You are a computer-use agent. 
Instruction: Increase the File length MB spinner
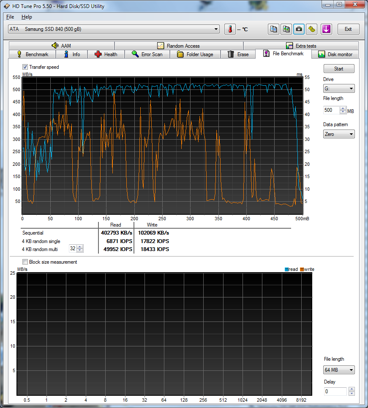pyautogui.click(x=343, y=108)
